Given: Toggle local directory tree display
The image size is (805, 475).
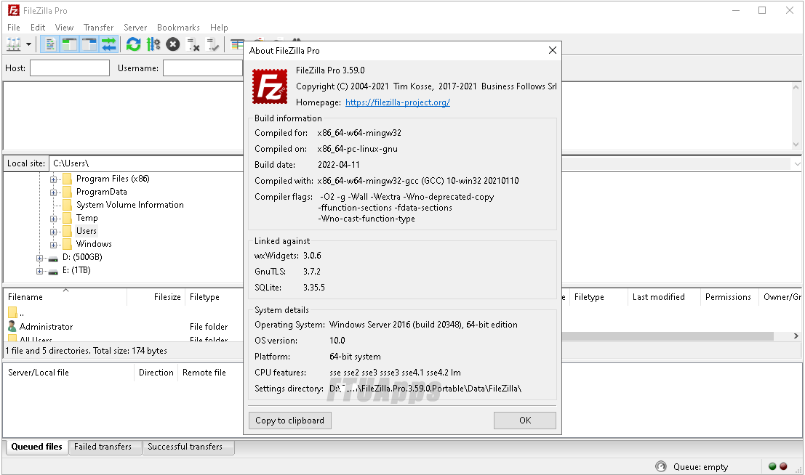Looking at the screenshot, I should tap(69, 44).
